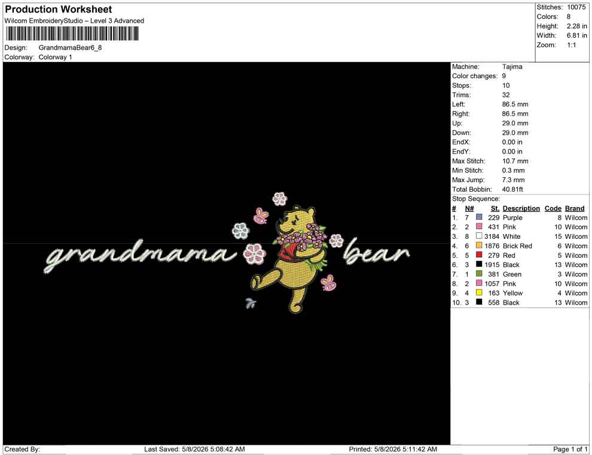Click the pink swatch beside 1057 stitches
This screenshot has height=455, width=592.
point(479,283)
